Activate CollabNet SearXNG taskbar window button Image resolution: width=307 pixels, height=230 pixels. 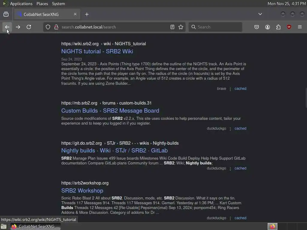point(36,226)
